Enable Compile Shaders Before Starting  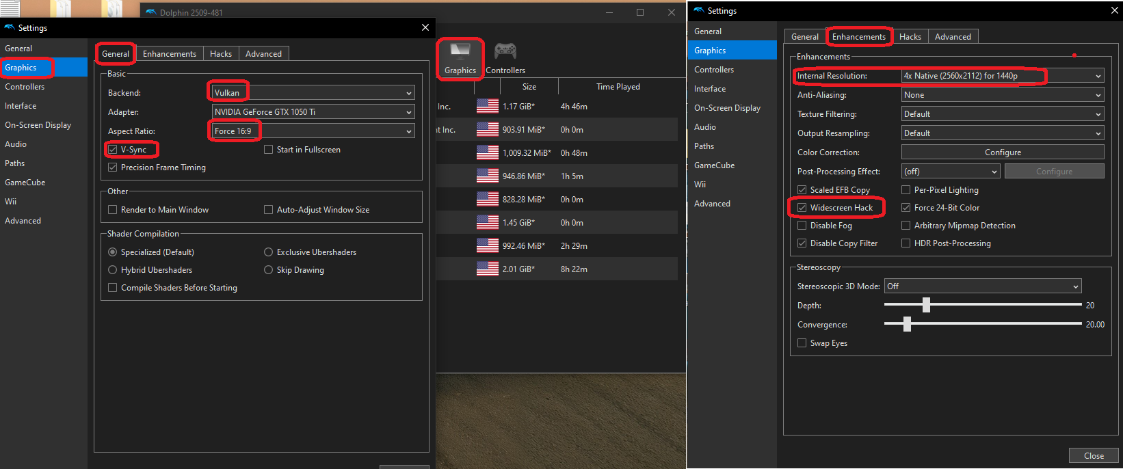coord(113,288)
